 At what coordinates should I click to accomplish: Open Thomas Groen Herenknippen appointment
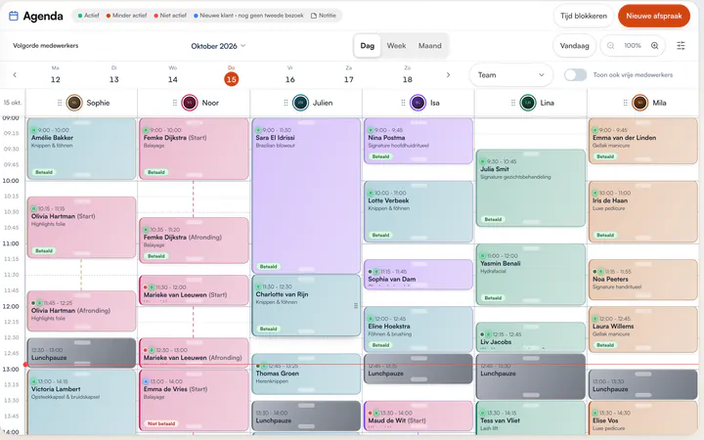pos(306,374)
